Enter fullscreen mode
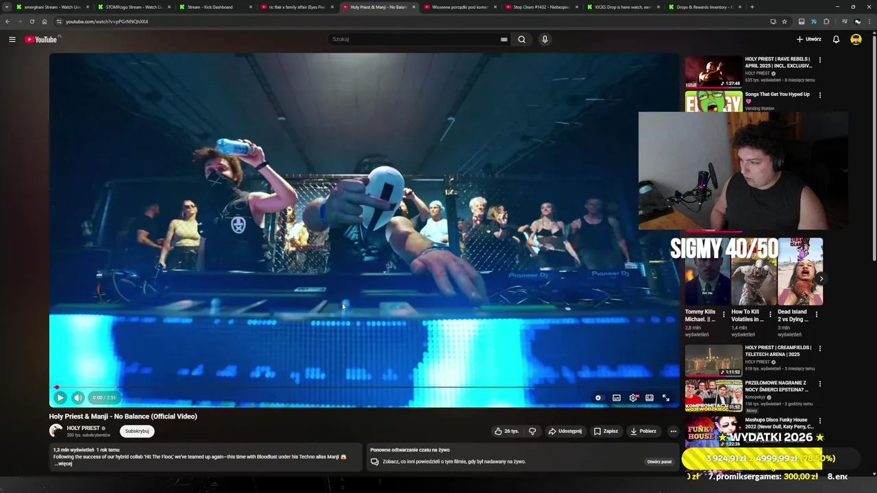The width and height of the screenshot is (877, 493). [666, 398]
